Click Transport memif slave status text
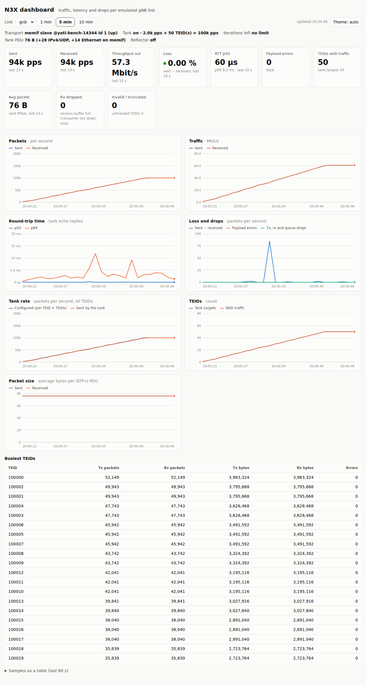This screenshot has width=366, height=685. tap(61, 33)
